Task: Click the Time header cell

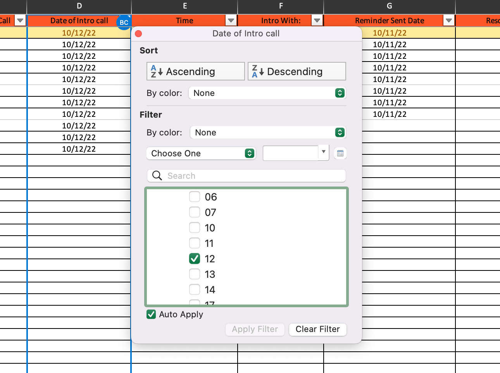Action: pos(184,21)
